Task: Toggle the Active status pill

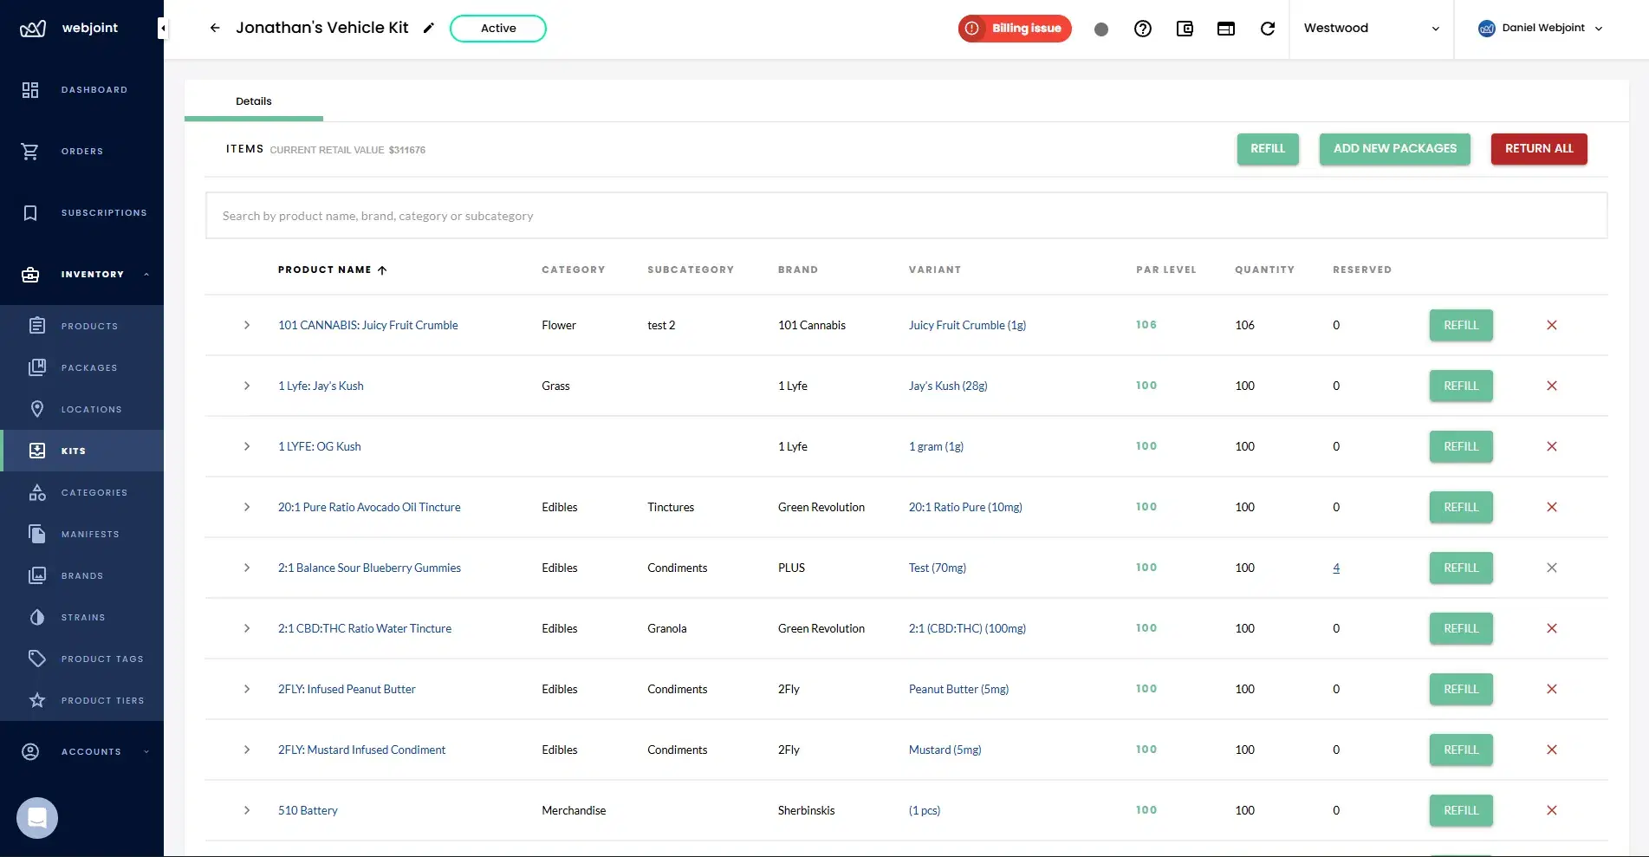Action: coord(497,28)
